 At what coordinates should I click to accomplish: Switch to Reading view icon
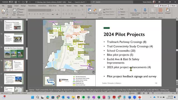click(x=148, y=93)
